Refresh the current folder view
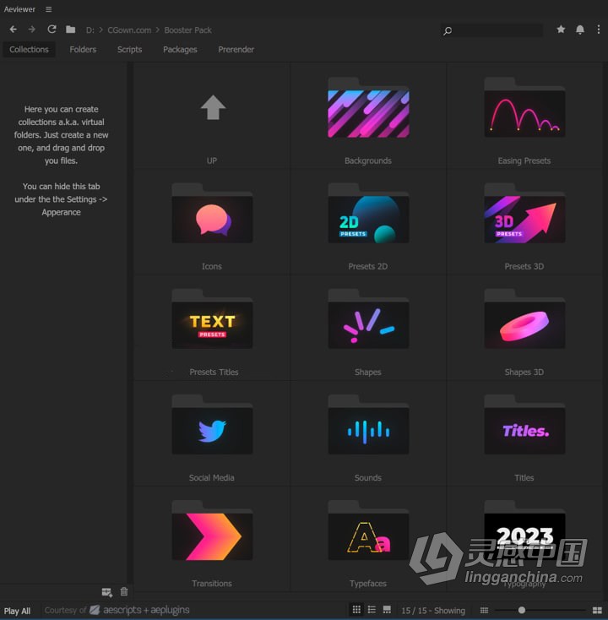Screen dimensions: 608x620 click(x=52, y=30)
